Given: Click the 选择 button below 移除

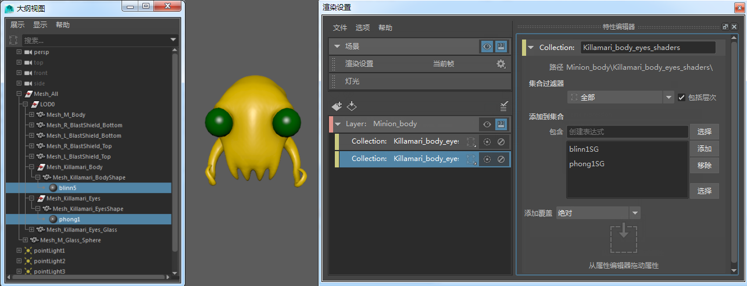Looking at the screenshot, I should coord(705,191).
